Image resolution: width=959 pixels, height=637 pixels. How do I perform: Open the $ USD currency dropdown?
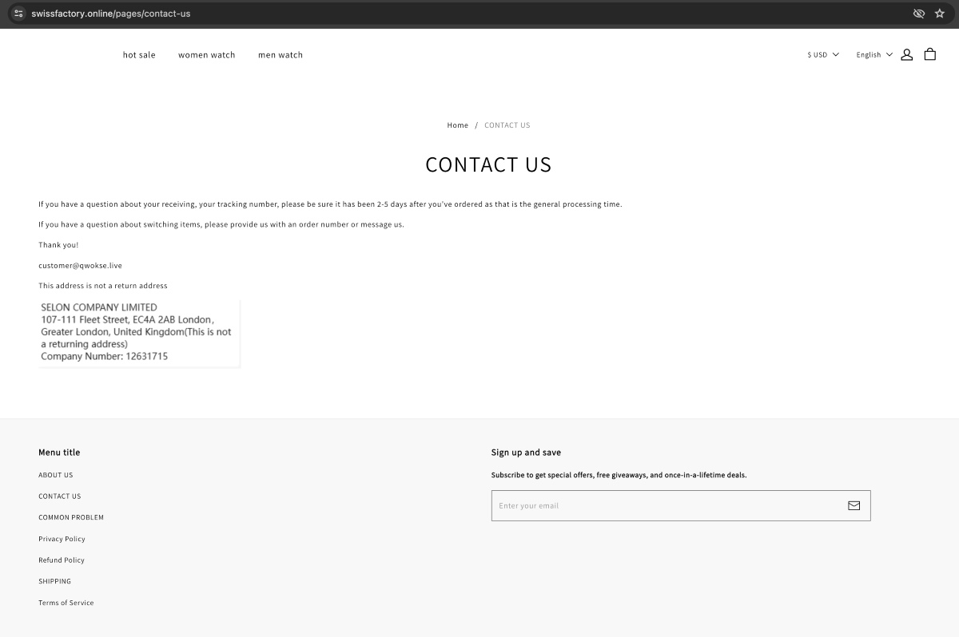click(x=821, y=54)
